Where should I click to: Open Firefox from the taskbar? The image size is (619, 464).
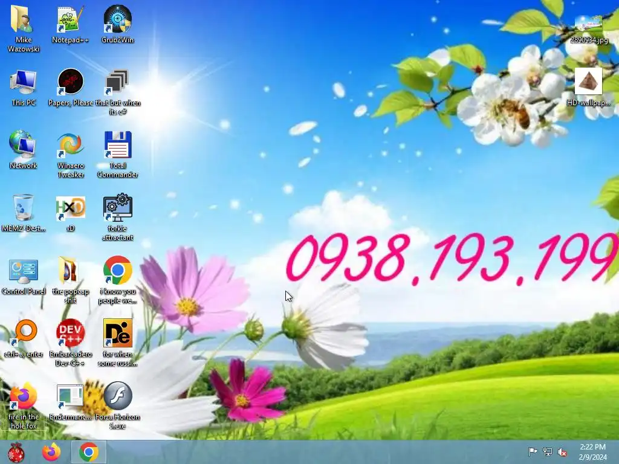click(x=52, y=452)
